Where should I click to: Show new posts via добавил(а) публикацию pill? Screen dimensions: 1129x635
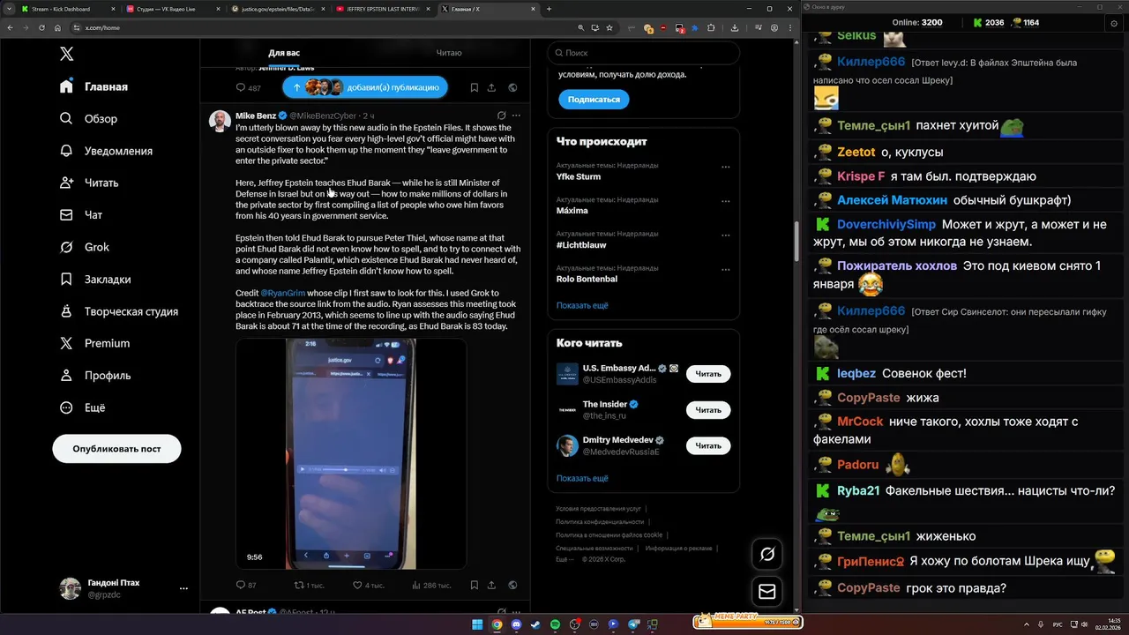point(365,87)
